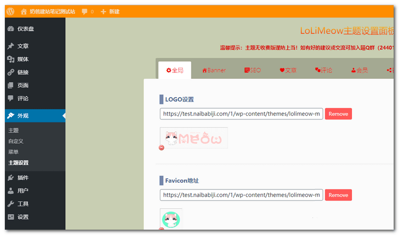The height and width of the screenshot is (235, 399).
Task: Open 仪表盘 dashboard from sidebar
Action: [25, 29]
